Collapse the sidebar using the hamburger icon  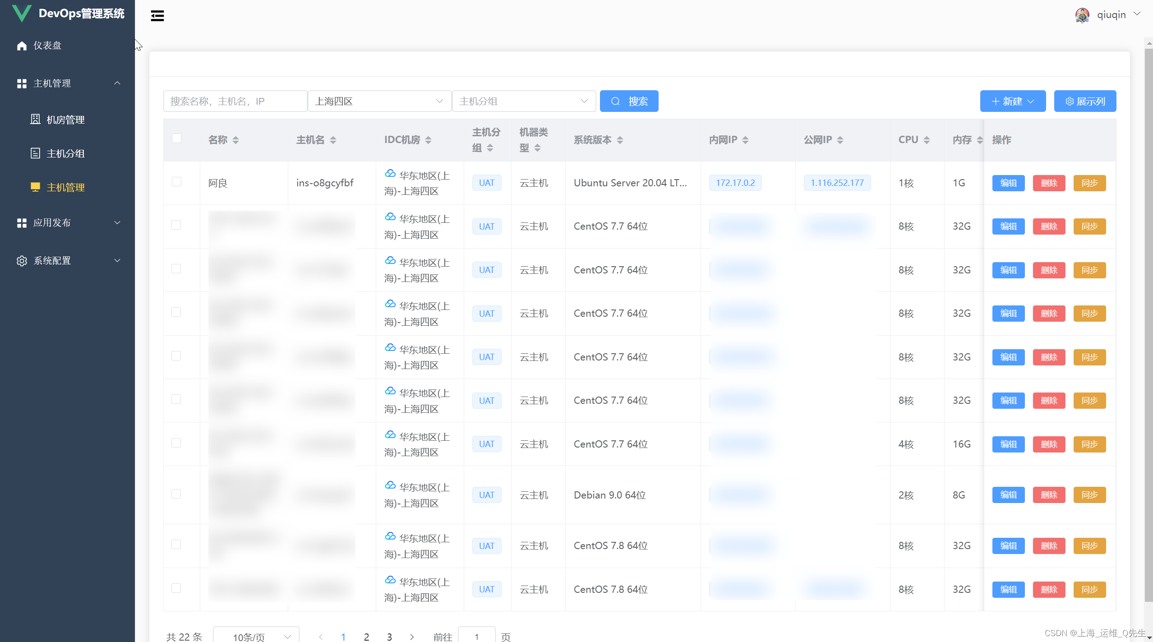point(157,15)
